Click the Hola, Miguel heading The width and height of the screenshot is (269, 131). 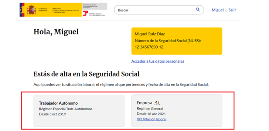coord(56,32)
